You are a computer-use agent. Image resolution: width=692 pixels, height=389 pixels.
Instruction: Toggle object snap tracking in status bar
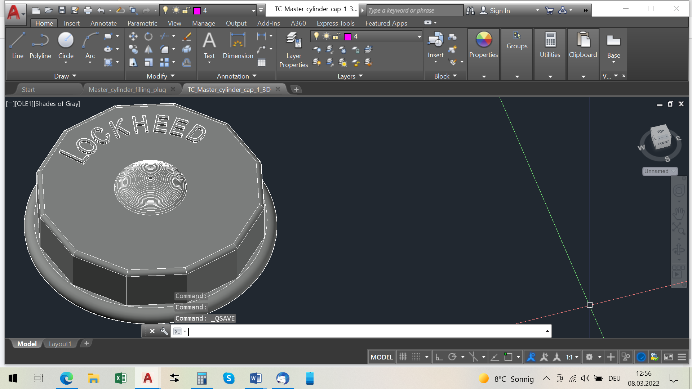[x=495, y=357]
